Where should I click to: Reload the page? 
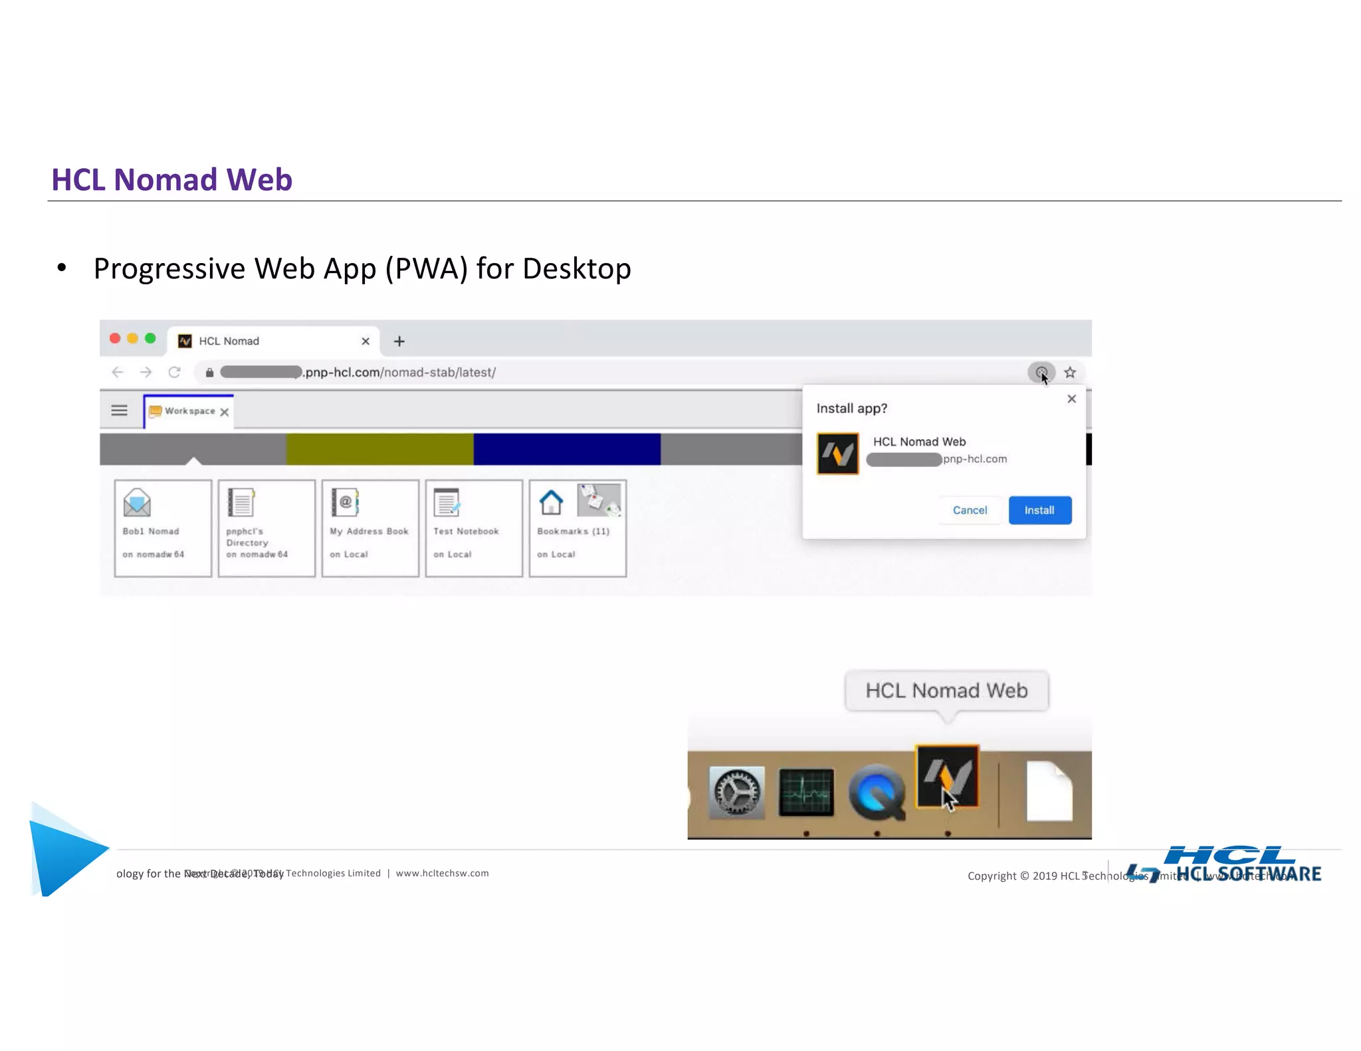175,372
